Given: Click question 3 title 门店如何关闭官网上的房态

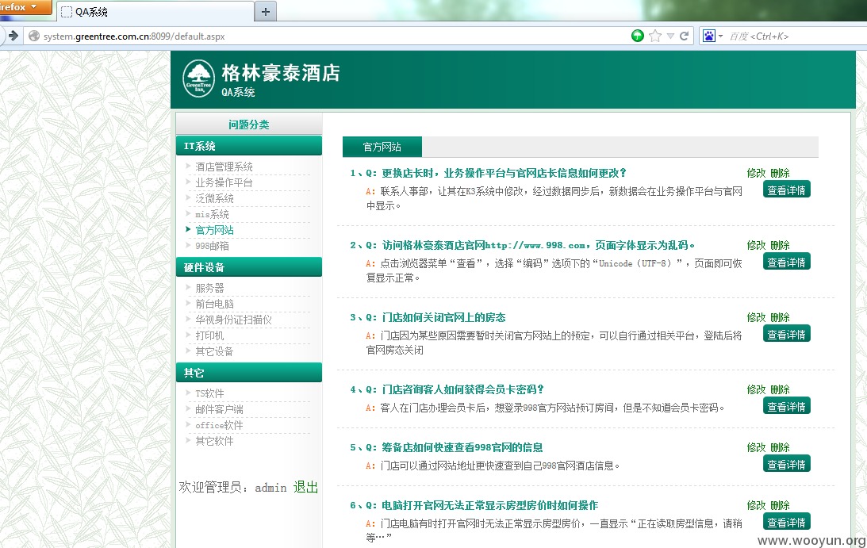Looking at the screenshot, I should [443, 317].
